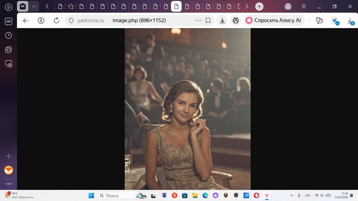
Task: Open mail icon in sidebar
Action: click(9, 170)
